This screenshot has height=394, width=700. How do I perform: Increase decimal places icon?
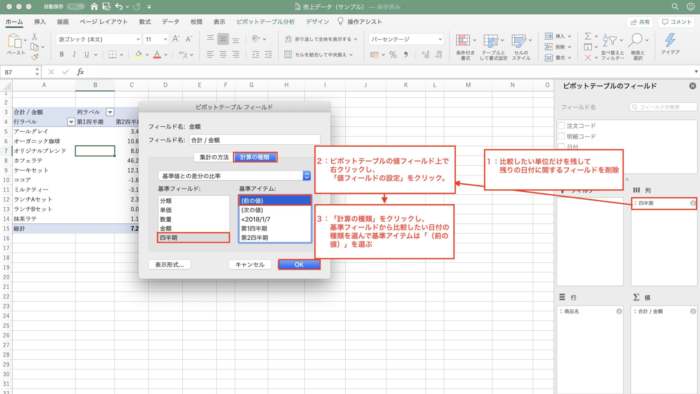pos(425,55)
